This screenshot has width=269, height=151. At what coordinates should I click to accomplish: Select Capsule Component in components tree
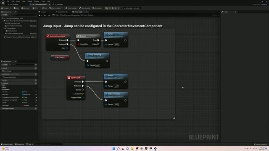[18, 21]
